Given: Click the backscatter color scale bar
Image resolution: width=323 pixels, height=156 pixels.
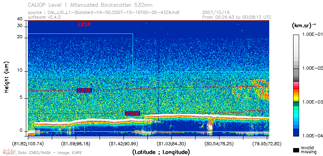Looking at the screenshot, I should tap(296, 86).
